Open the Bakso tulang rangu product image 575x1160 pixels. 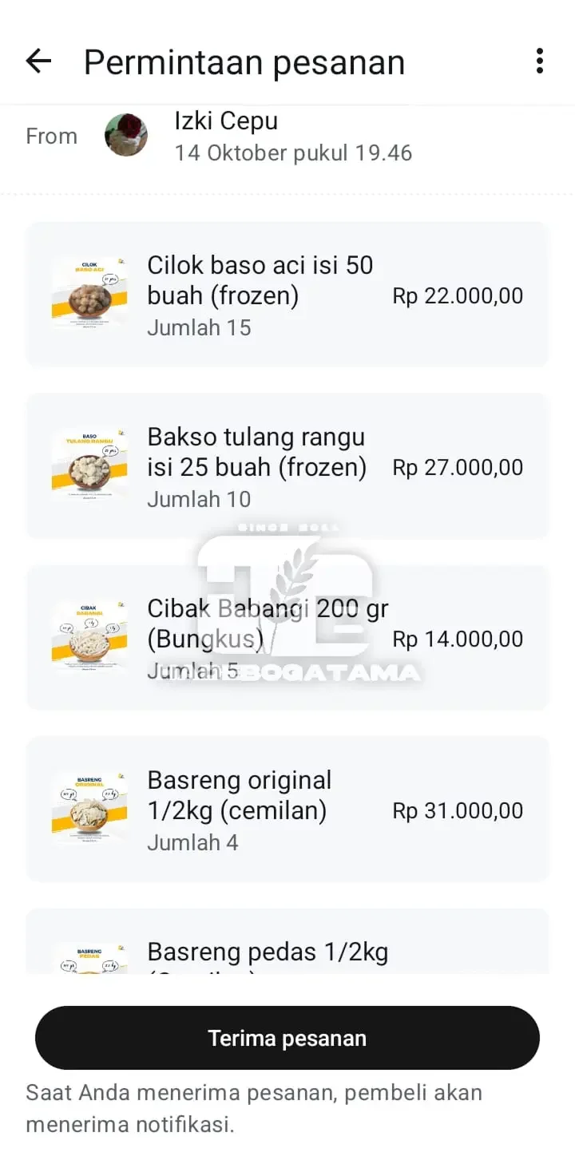89,465
